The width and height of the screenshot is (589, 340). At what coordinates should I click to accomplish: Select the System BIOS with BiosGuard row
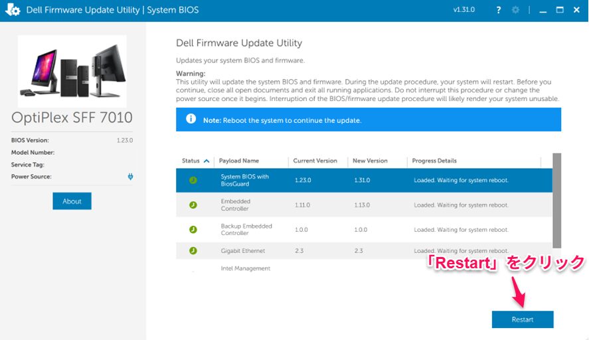point(364,180)
